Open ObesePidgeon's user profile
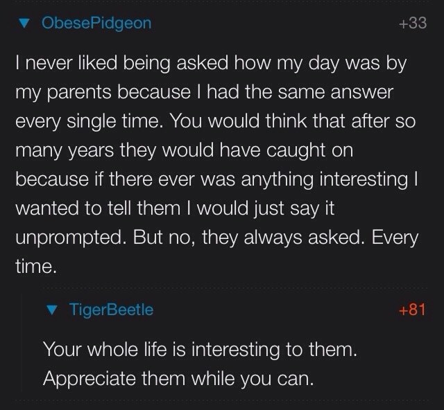This screenshot has height=410, width=444. pos(96,24)
